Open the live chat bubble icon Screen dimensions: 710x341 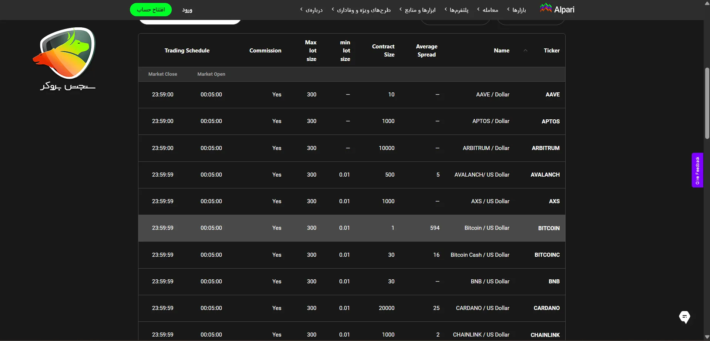pos(684,317)
